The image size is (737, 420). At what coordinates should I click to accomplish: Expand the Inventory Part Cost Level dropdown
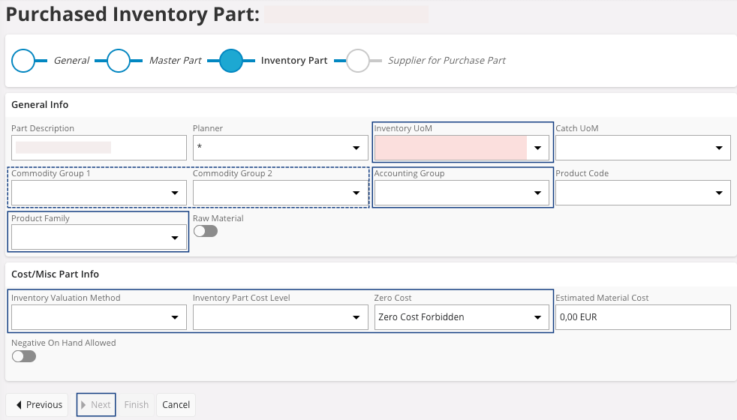pyautogui.click(x=356, y=318)
